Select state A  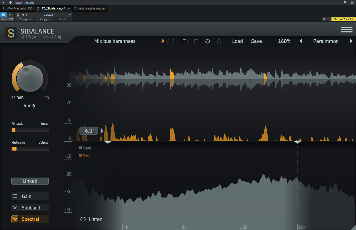163,41
